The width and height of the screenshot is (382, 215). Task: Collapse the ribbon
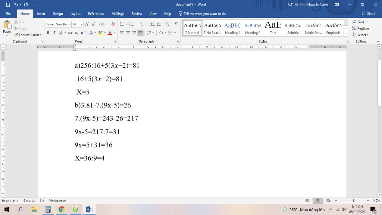[378, 42]
